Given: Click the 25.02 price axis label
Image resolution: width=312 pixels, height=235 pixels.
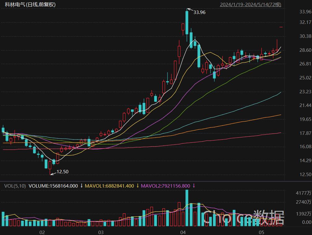Looking at the screenshot, I should coord(305,78).
